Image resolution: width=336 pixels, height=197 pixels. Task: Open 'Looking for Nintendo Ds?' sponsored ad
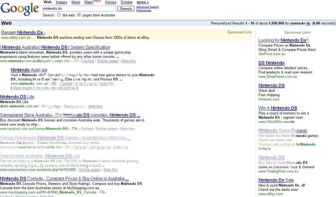pos(283,40)
